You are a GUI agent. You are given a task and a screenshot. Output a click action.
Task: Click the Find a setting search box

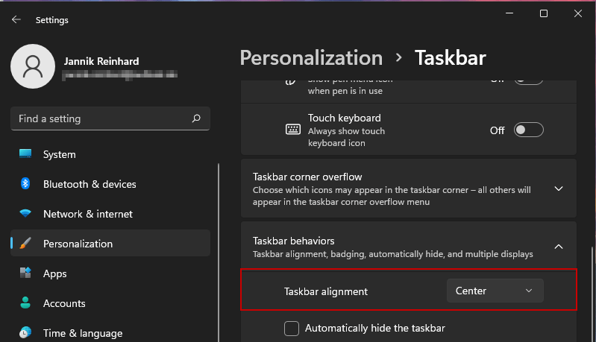101,118
